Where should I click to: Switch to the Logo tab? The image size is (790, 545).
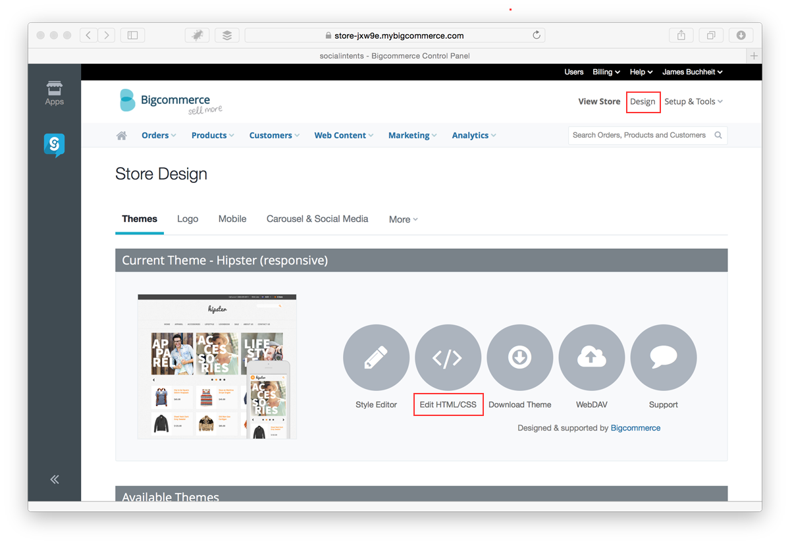coord(188,219)
